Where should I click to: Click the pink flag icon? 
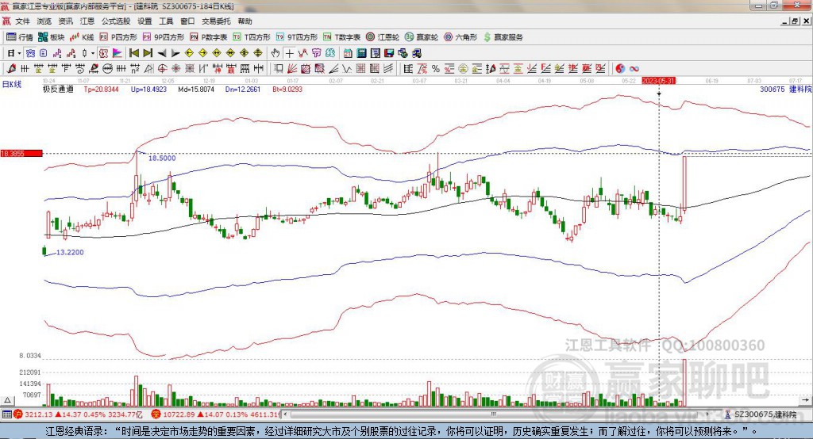click(118, 53)
